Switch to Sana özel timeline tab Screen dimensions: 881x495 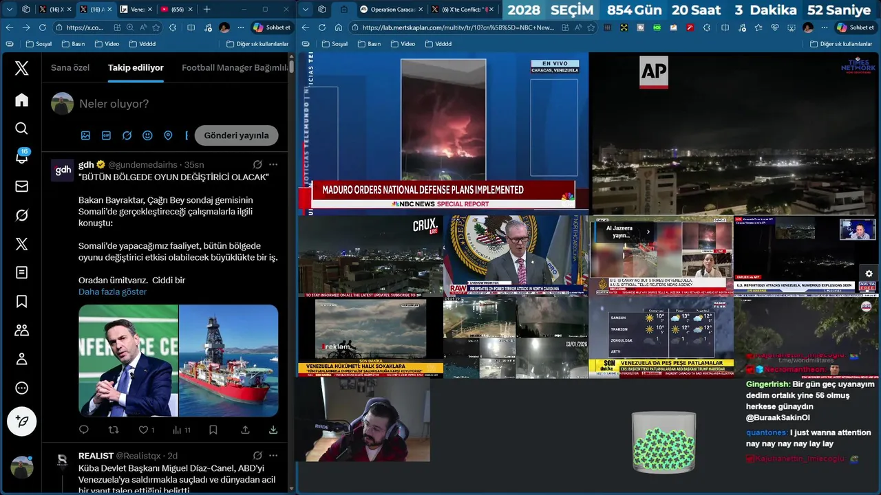tap(70, 67)
